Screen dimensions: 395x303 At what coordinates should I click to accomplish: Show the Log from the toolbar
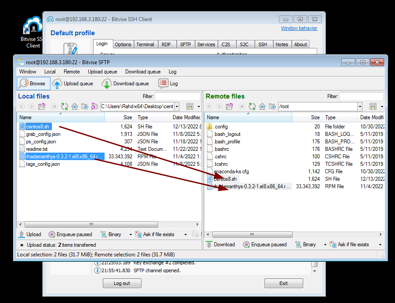pyautogui.click(x=168, y=84)
